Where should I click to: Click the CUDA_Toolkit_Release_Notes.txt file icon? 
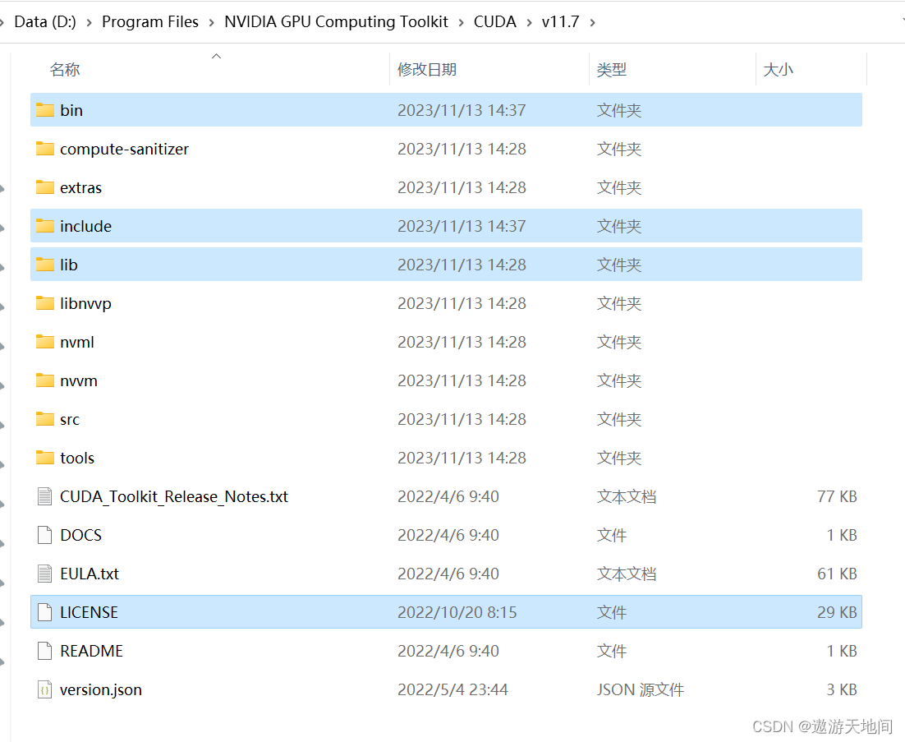point(45,496)
